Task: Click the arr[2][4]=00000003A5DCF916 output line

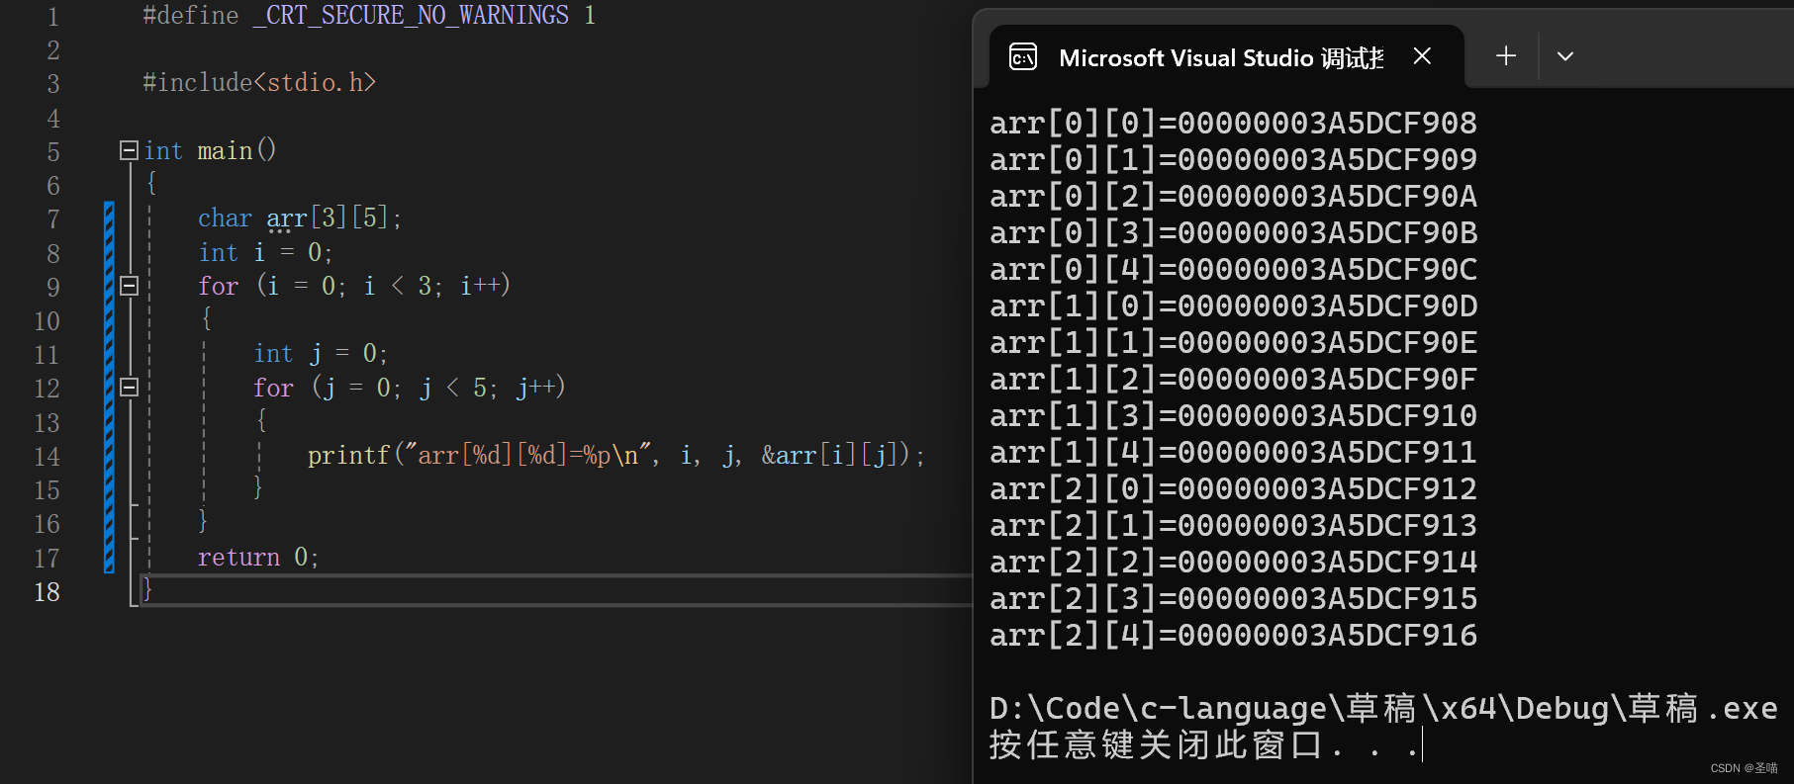Action: pyautogui.click(x=1233, y=635)
